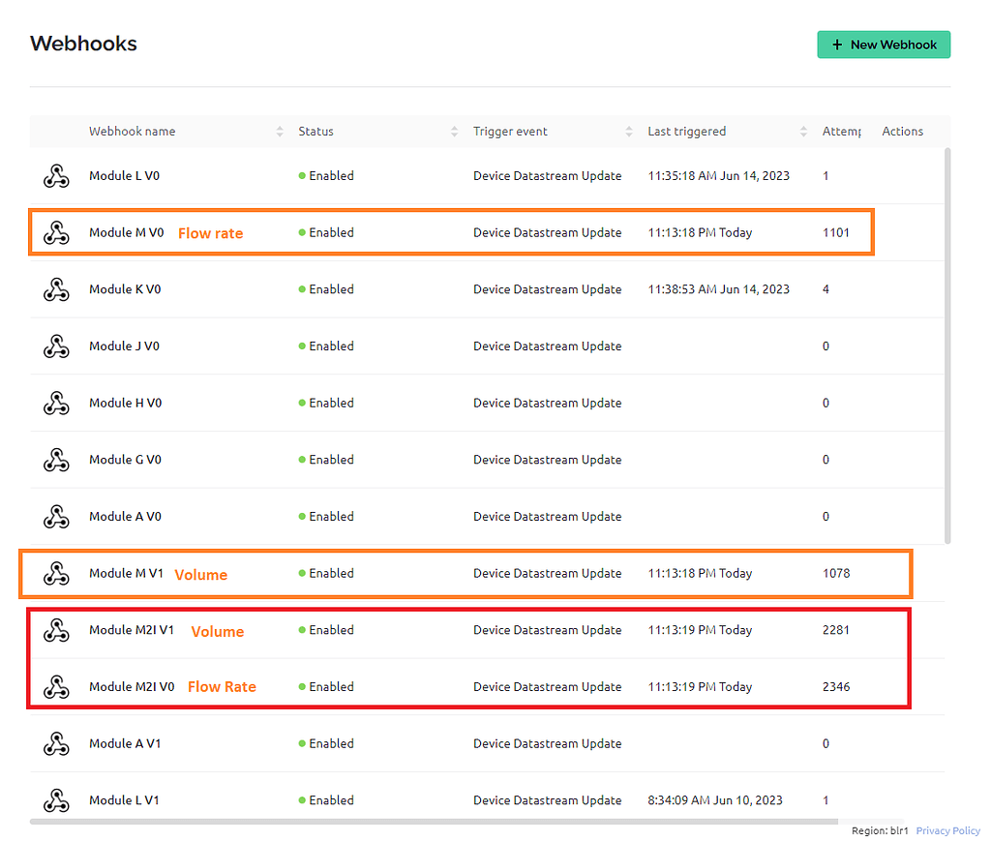Select the webhook icon beside Module A V1
The image size is (991, 842).
[x=56, y=743]
